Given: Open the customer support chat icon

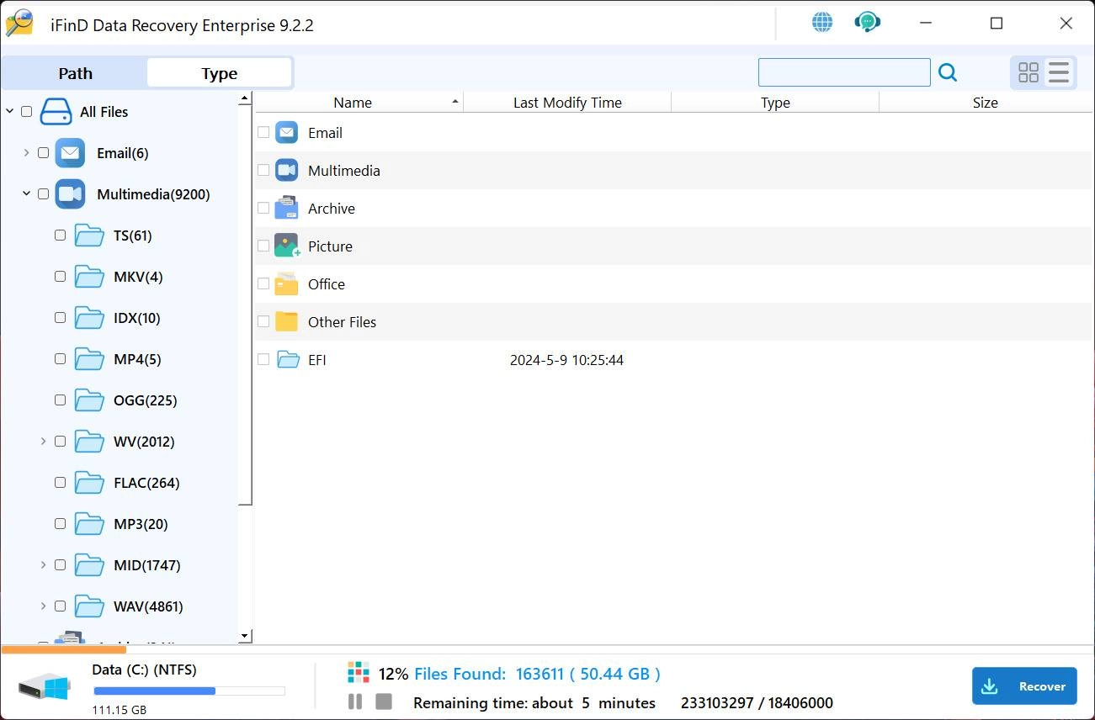Looking at the screenshot, I should [867, 23].
